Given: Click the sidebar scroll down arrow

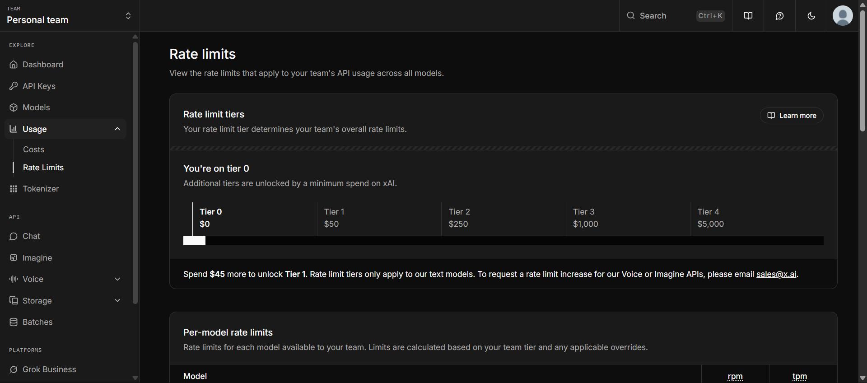Looking at the screenshot, I should (x=135, y=378).
